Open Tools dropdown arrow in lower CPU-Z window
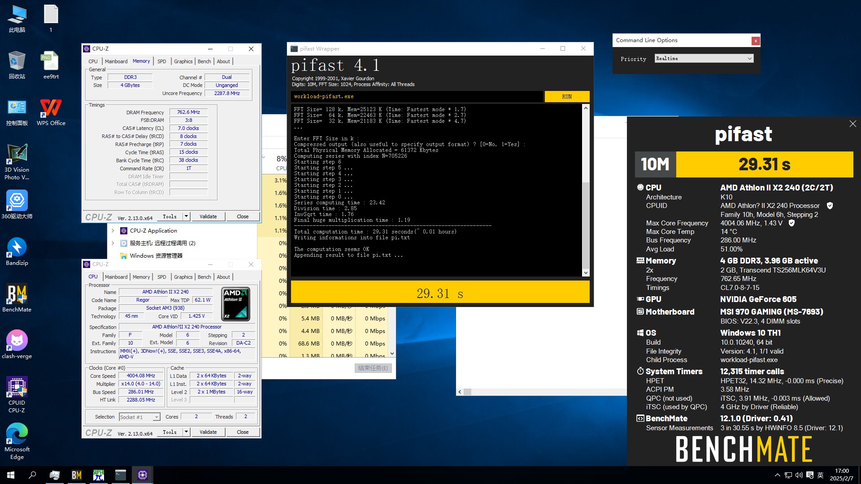Viewport: 861px width, 484px height. pos(186,432)
